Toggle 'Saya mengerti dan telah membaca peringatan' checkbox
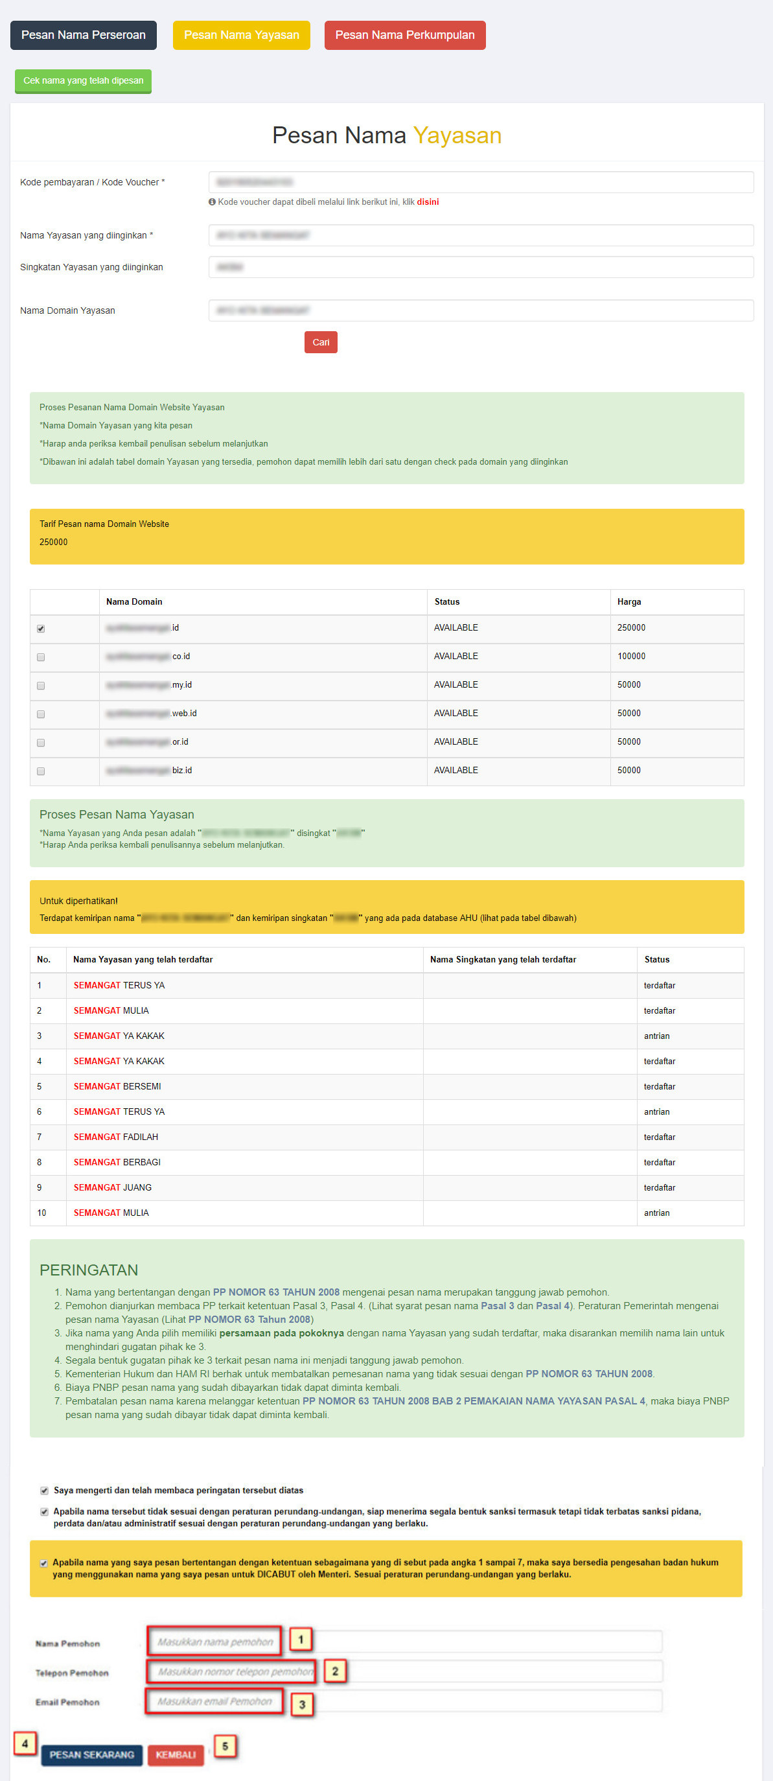The width and height of the screenshot is (773, 1781). (44, 1490)
